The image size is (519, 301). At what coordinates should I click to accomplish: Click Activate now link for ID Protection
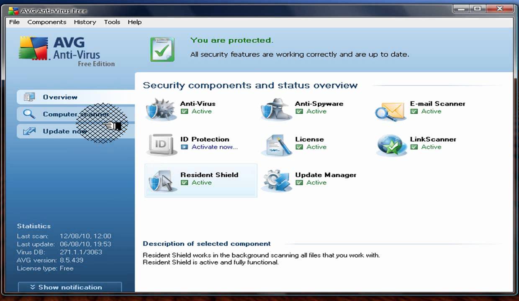(215, 147)
